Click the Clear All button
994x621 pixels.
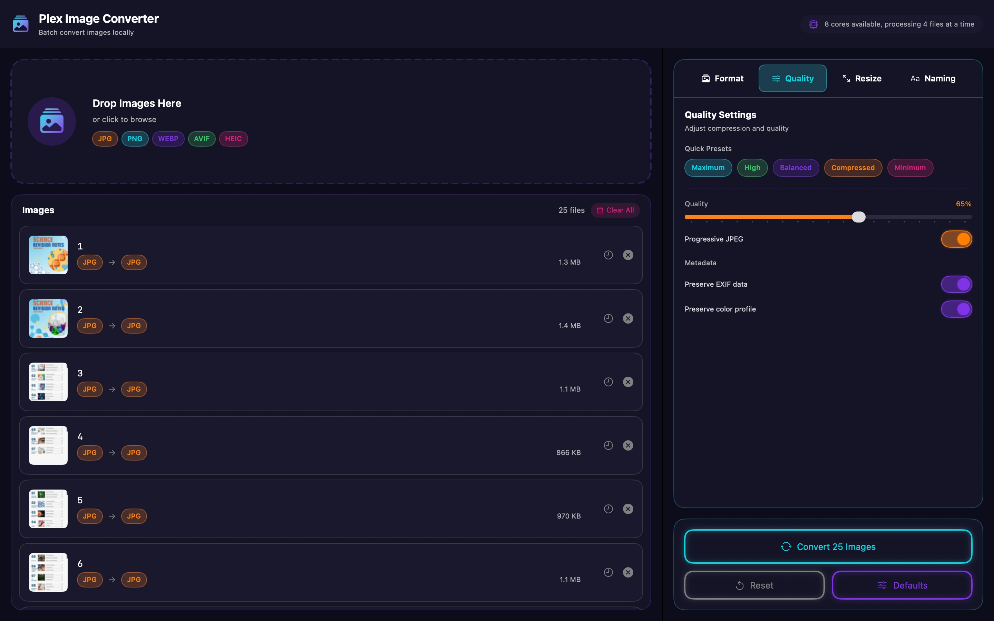(615, 210)
